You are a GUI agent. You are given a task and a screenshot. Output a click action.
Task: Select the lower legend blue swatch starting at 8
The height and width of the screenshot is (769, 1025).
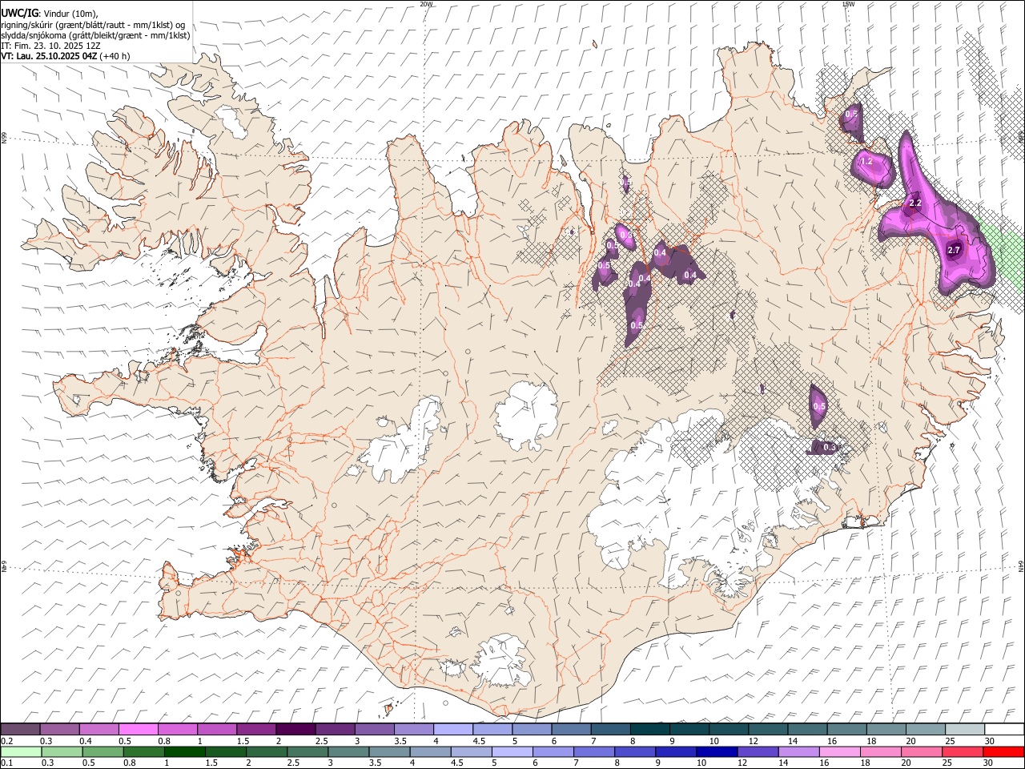coord(634,751)
